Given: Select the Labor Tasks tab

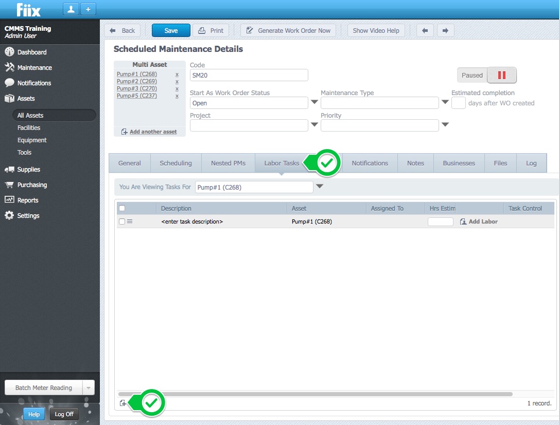Looking at the screenshot, I should tap(281, 163).
